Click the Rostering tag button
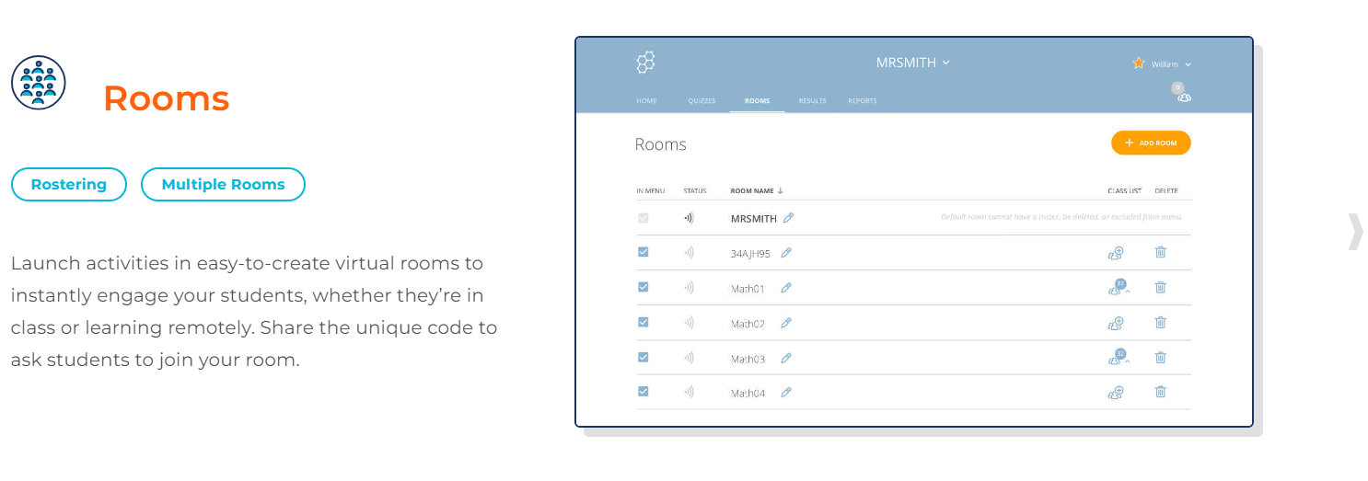The height and width of the screenshot is (481, 1368). pos(69,184)
